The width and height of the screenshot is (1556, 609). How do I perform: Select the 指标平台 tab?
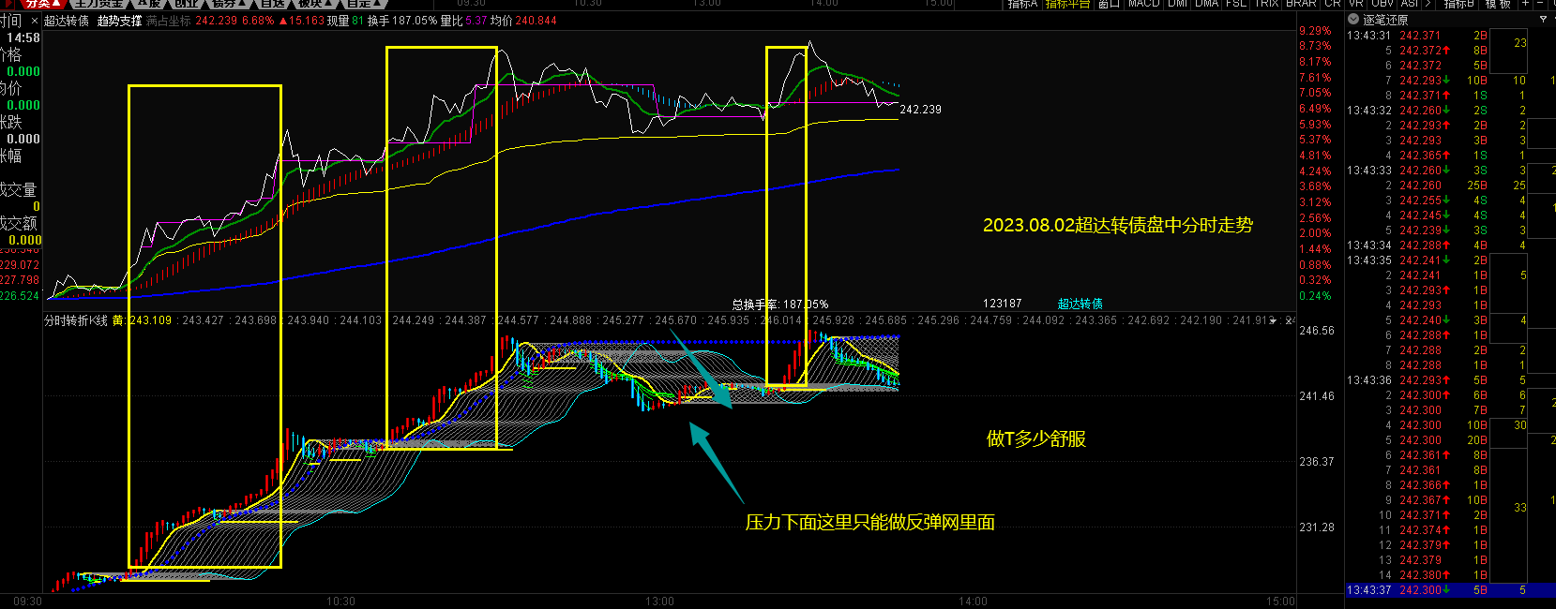click(1067, 4)
